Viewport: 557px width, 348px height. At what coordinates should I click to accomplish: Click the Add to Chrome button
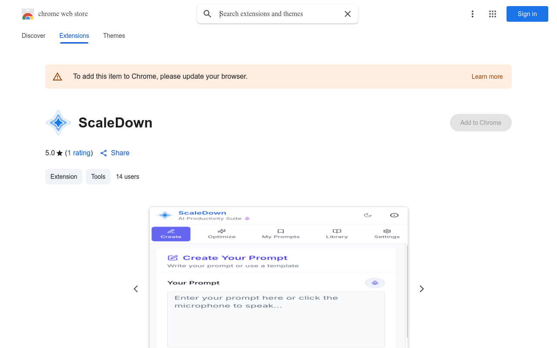click(x=481, y=123)
